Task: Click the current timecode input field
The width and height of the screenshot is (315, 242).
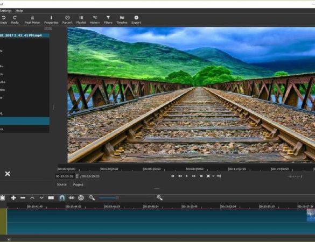Action: point(65,176)
